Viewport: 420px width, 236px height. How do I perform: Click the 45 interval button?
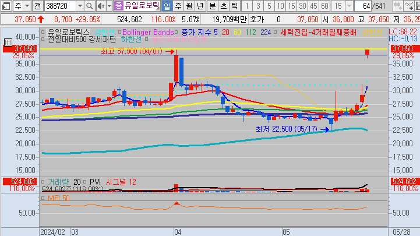coord(313,6)
